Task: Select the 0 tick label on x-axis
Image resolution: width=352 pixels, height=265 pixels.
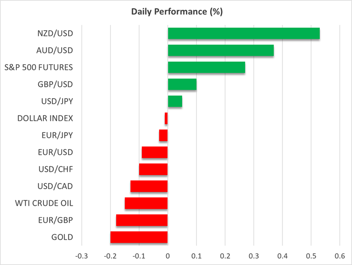Action: (x=168, y=256)
